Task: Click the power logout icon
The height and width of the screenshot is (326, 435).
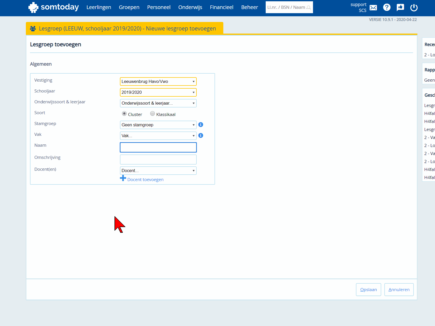Action: pyautogui.click(x=414, y=7)
